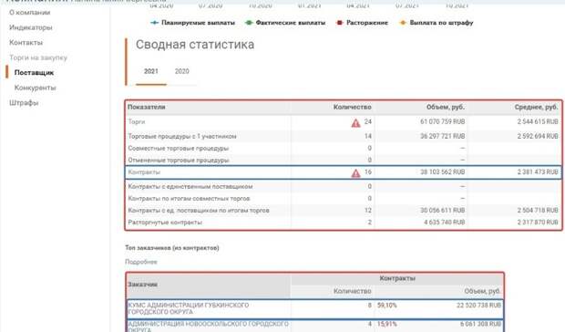
Task: Click the 22 520 738 RUB volume
Action: (x=478, y=306)
